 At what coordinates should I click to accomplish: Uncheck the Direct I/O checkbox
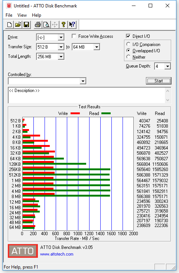(x=128, y=36)
